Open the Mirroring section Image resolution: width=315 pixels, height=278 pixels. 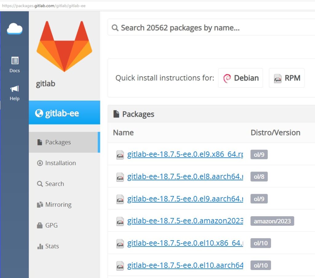[x=58, y=205]
